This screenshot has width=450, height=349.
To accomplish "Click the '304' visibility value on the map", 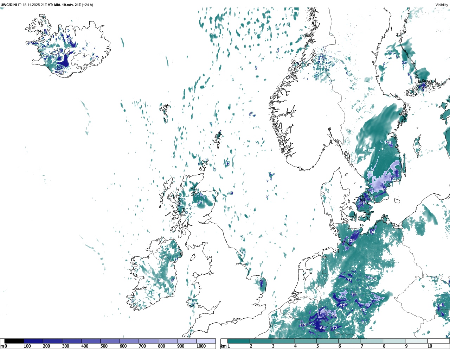I will (373, 279).
